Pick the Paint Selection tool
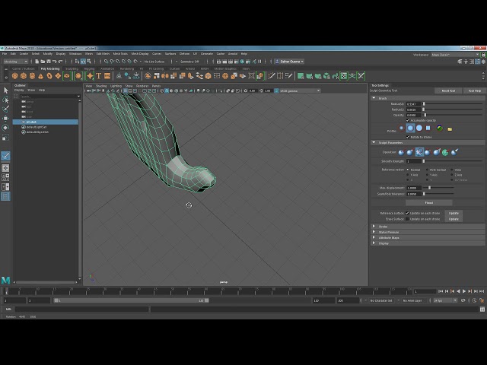Screen dimensions: 487x365 tap(5, 109)
